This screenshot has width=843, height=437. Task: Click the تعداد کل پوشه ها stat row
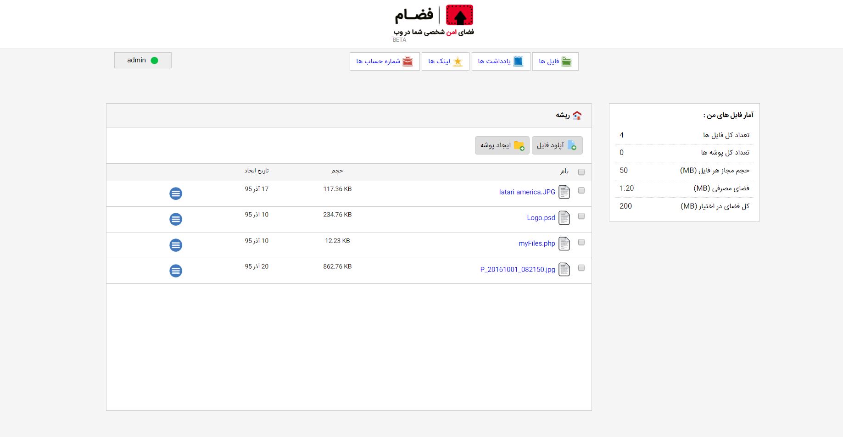coord(684,153)
